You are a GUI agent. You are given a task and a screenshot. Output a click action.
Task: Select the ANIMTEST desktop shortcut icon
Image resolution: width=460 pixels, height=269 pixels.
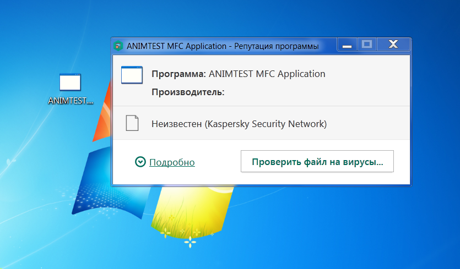(x=70, y=82)
